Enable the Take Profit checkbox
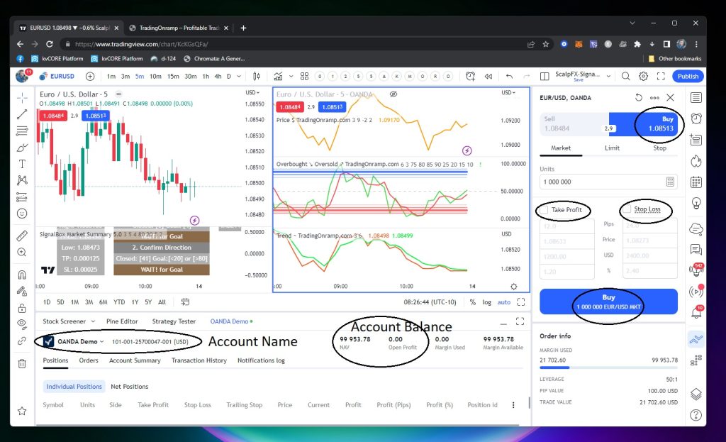 click(544, 210)
